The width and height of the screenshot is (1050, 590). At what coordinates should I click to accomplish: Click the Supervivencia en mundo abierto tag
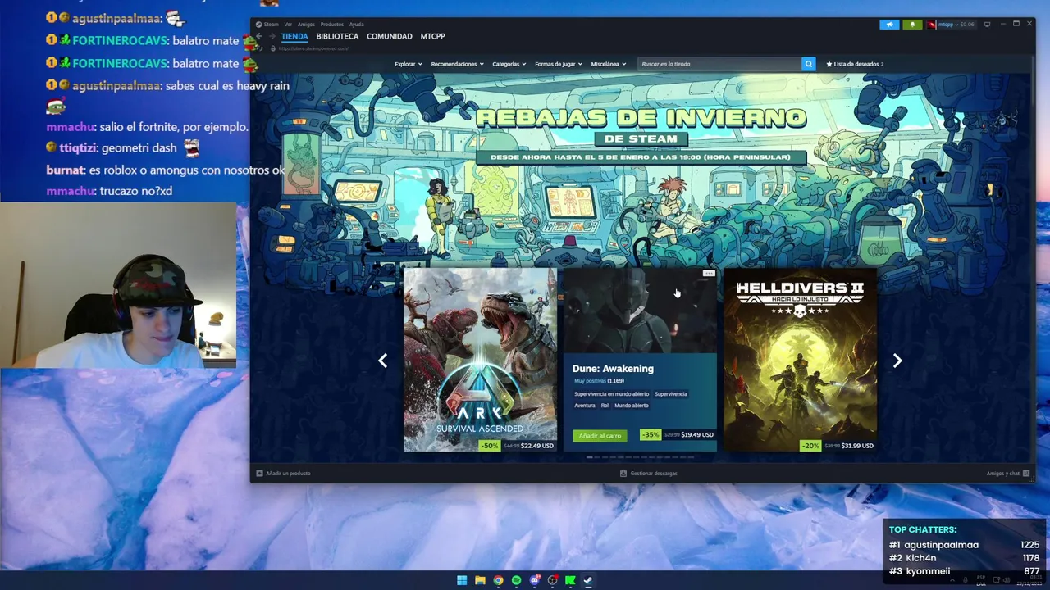point(611,394)
